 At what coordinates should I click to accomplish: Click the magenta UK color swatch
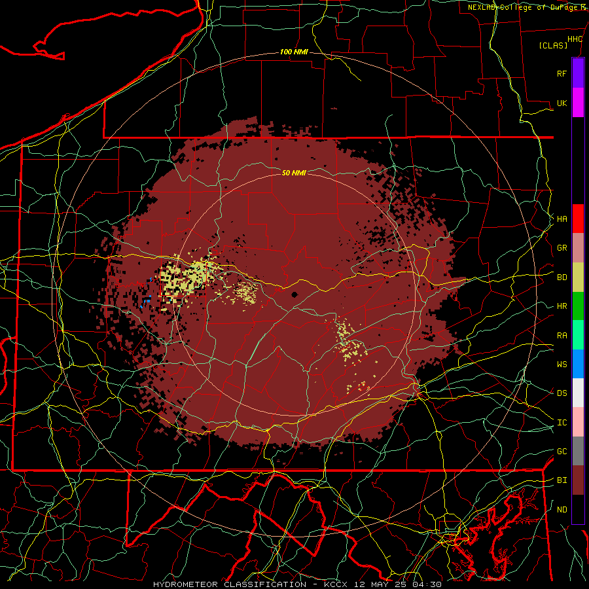point(578,103)
